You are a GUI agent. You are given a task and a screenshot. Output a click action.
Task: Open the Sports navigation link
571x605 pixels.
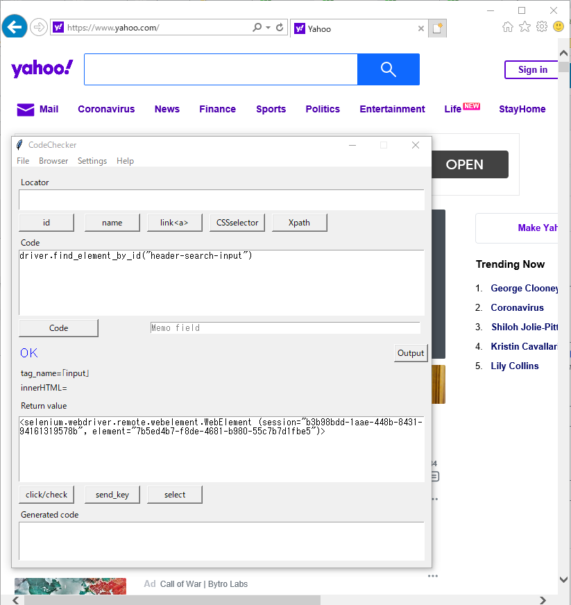pyautogui.click(x=271, y=109)
